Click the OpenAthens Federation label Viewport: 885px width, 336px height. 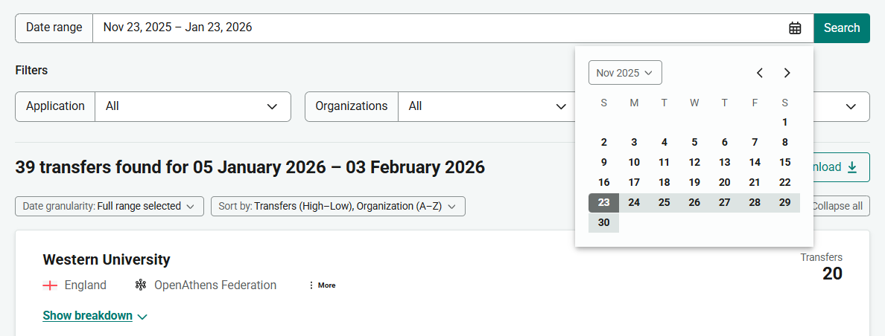coord(215,285)
